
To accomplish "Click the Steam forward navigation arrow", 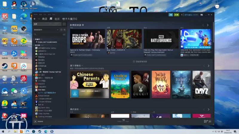I will [x=39, y=19].
